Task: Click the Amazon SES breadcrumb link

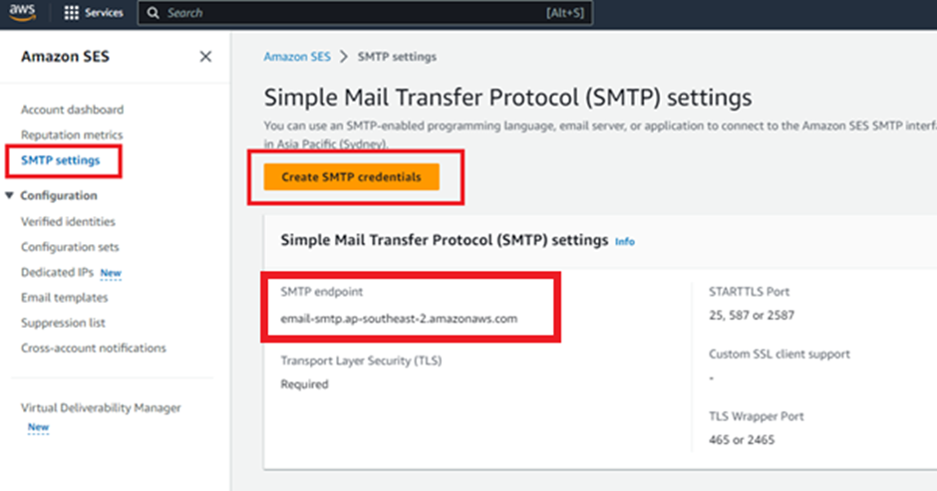Action: tap(297, 57)
